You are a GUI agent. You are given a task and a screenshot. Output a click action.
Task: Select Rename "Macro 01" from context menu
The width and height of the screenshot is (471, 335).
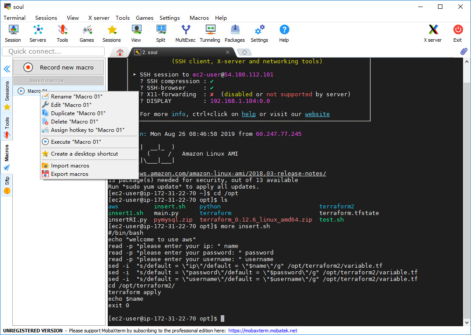(x=76, y=97)
